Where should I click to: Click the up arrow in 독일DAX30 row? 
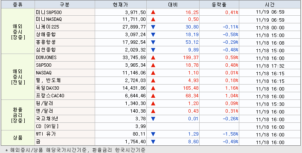153,88
